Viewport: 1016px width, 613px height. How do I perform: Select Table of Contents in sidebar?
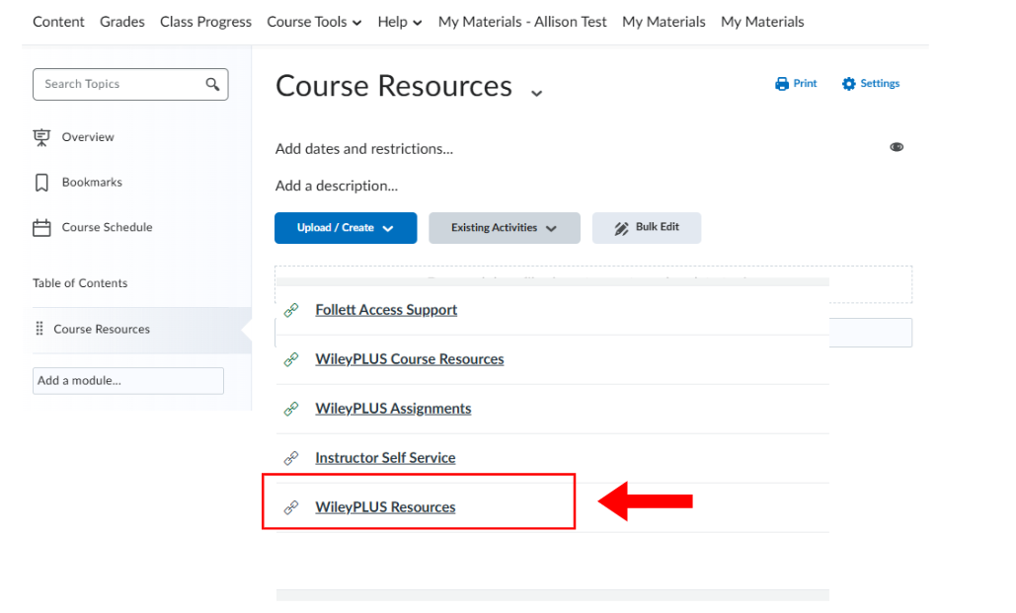pos(80,283)
